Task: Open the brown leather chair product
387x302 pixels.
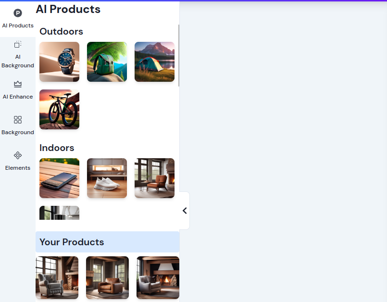Action: click(x=107, y=277)
